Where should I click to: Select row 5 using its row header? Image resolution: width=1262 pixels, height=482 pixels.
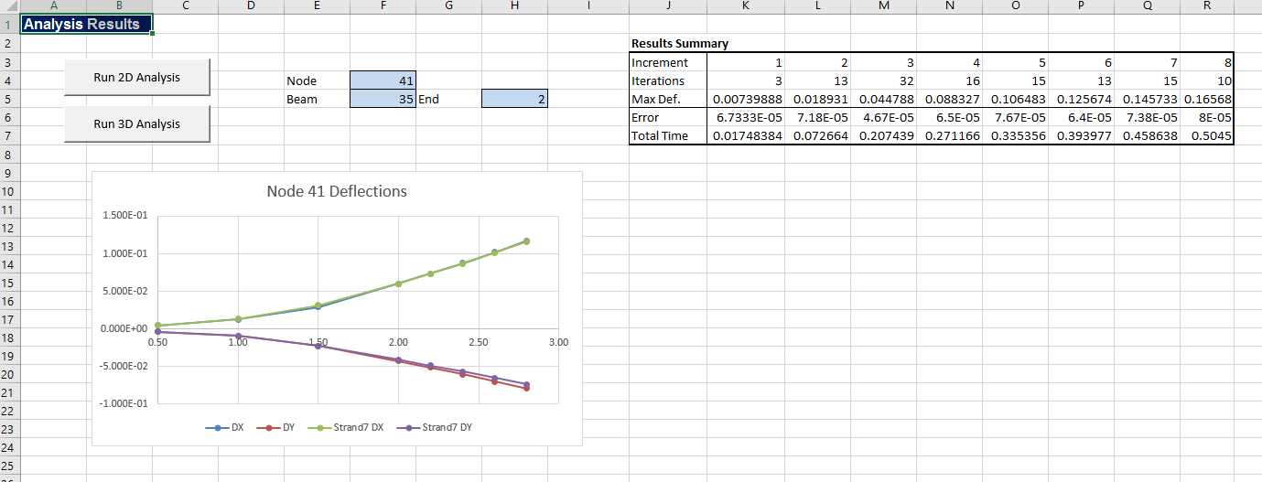pos(6,99)
